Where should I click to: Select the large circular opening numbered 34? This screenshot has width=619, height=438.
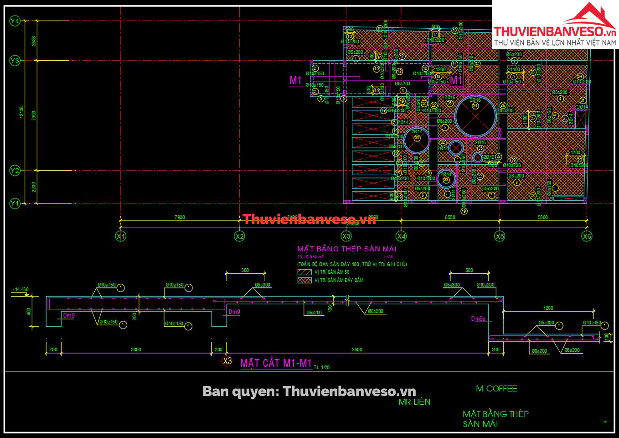(x=475, y=116)
